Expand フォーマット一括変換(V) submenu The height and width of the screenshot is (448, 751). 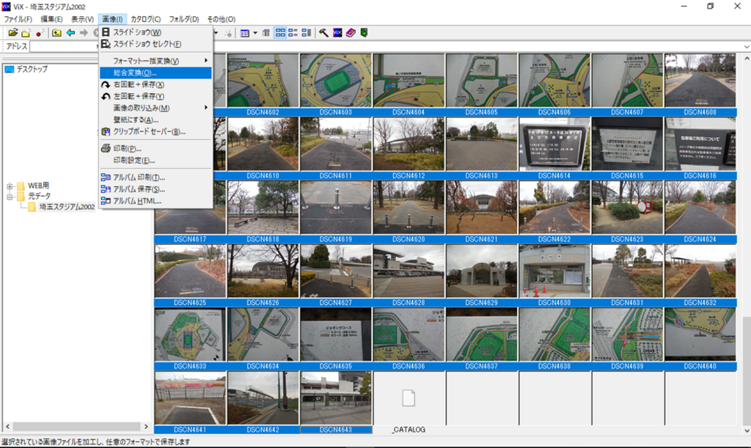[x=155, y=61]
